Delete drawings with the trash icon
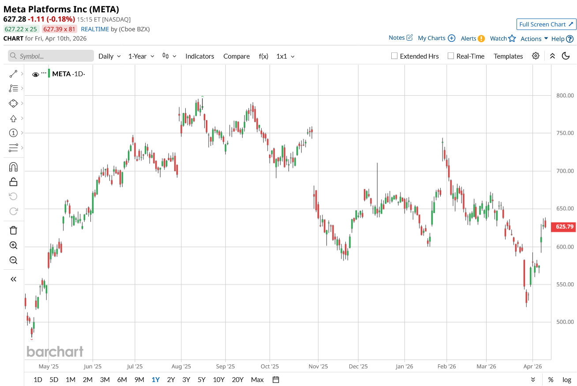Image resolution: width=577 pixels, height=386 pixels. pyautogui.click(x=13, y=230)
